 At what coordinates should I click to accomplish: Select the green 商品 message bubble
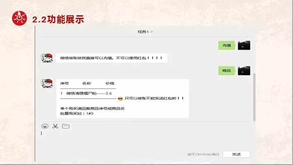(x=226, y=71)
